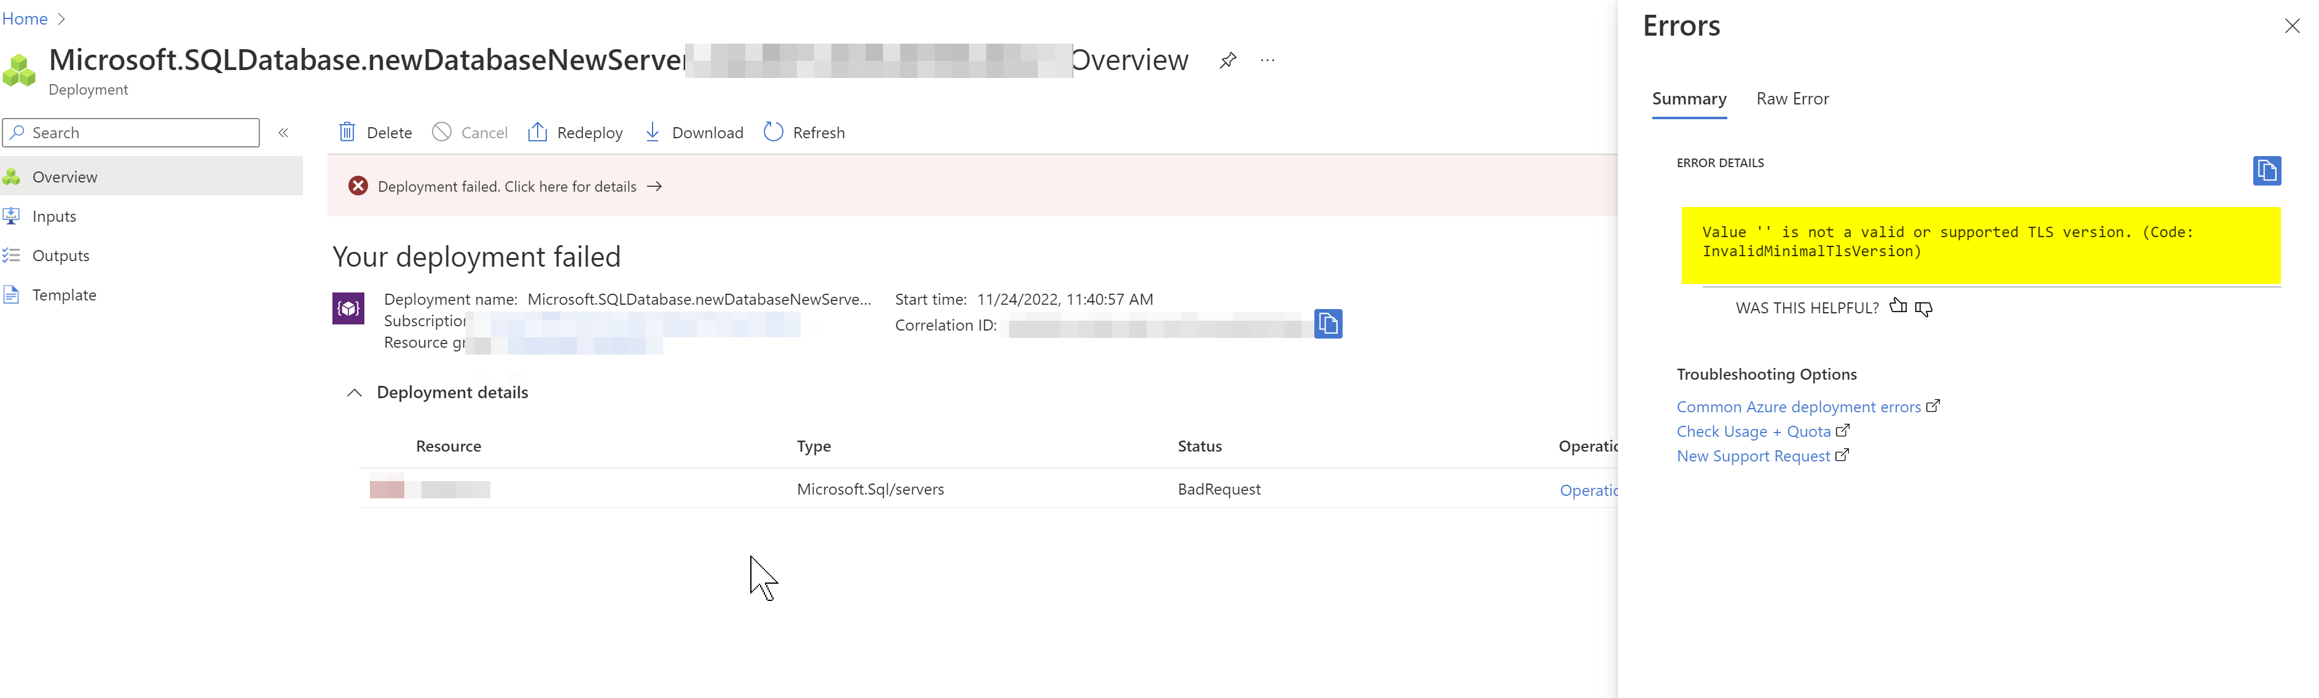This screenshot has height=698, width=2319.
Task: Click the Cancel toolbar button
Action: [x=470, y=132]
